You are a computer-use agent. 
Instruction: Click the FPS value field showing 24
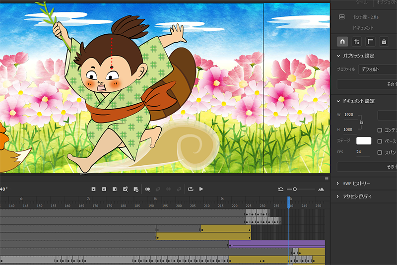[358, 152]
